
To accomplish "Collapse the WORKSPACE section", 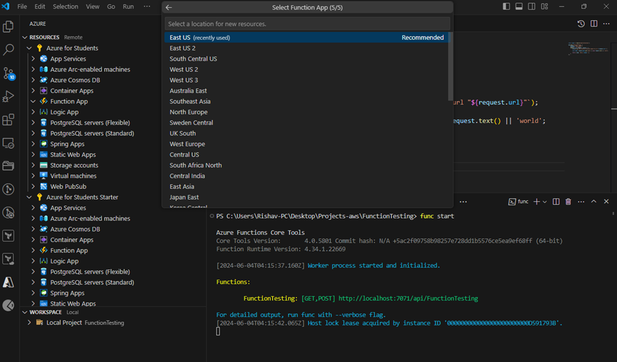I will 25,312.
